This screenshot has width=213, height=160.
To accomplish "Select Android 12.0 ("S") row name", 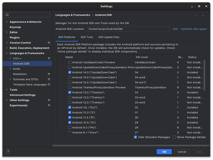I will click(84, 113).
